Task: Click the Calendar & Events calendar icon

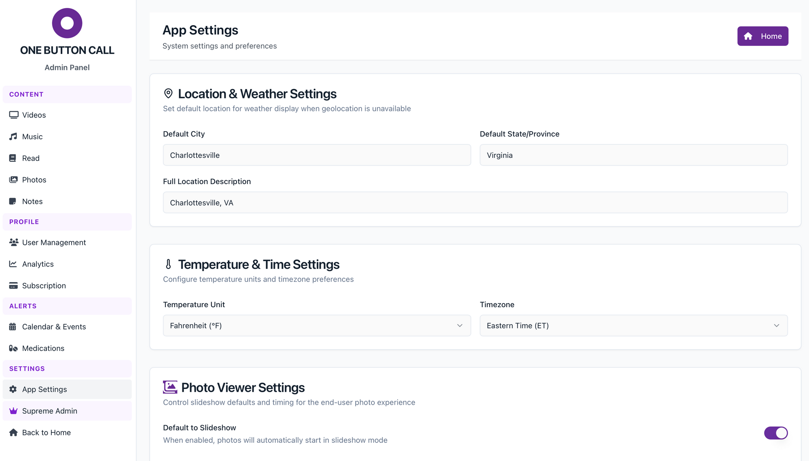Action: (13, 327)
